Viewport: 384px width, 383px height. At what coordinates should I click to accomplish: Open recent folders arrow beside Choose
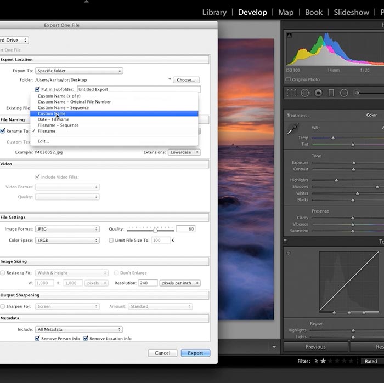[170, 79]
